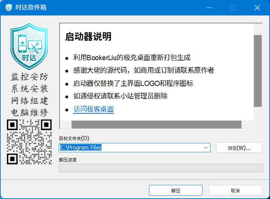Click the 解压 button

click(x=176, y=190)
